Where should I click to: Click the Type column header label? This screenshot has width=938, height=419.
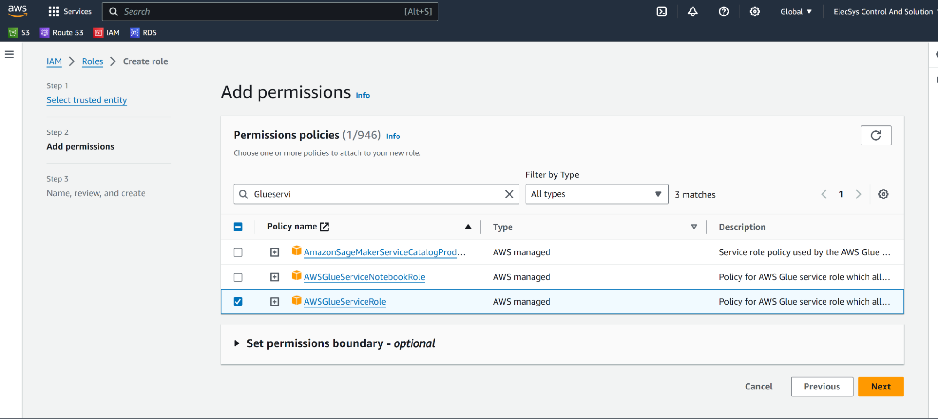[503, 227]
